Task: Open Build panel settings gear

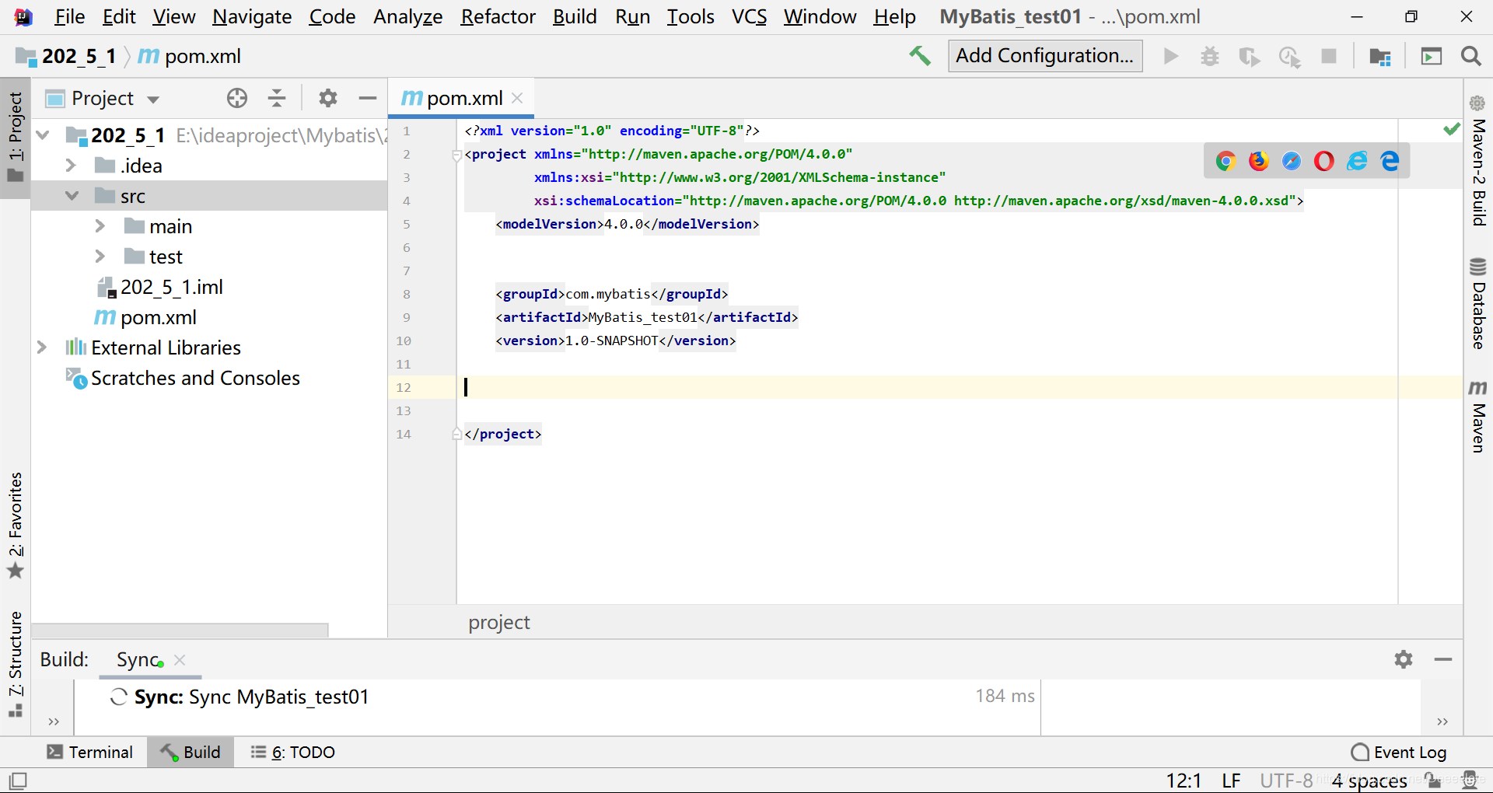Action: click(x=1404, y=659)
